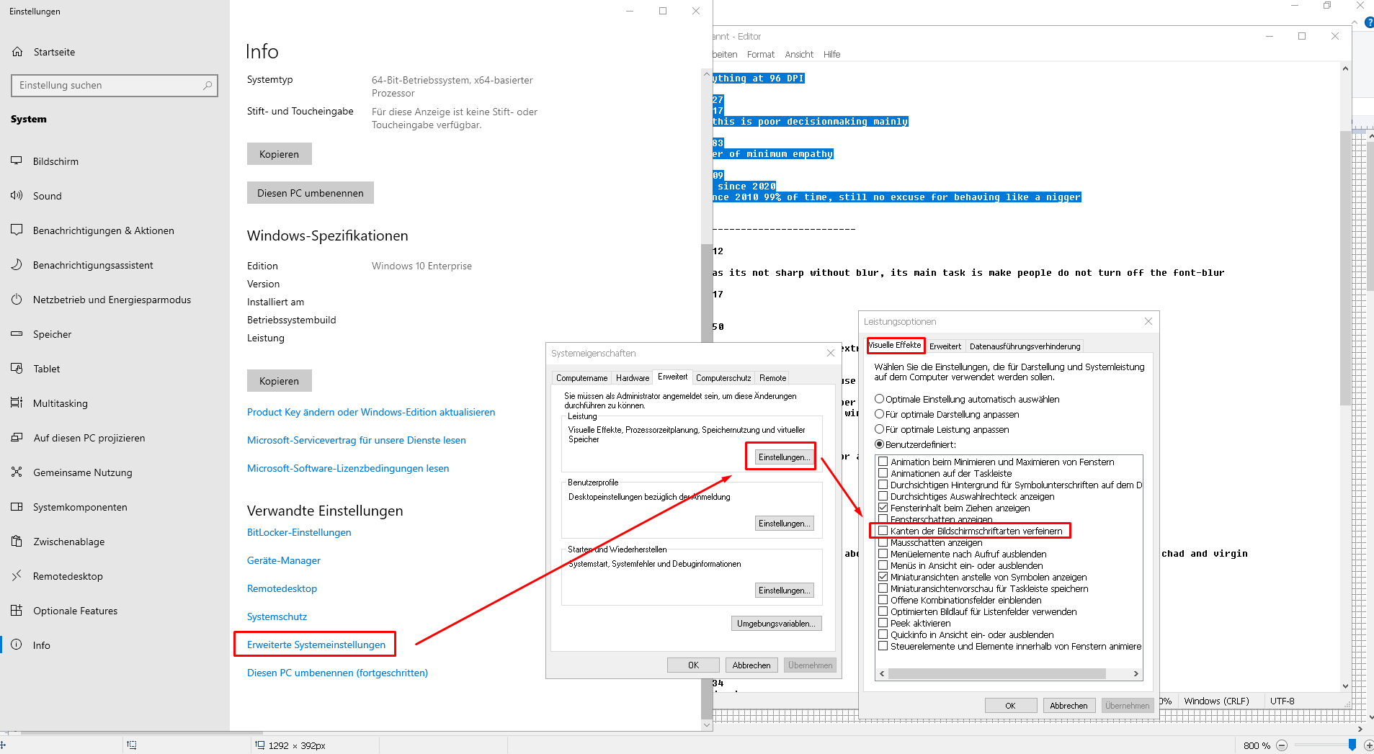Click the Info circle icon in the sidebar

(17, 645)
